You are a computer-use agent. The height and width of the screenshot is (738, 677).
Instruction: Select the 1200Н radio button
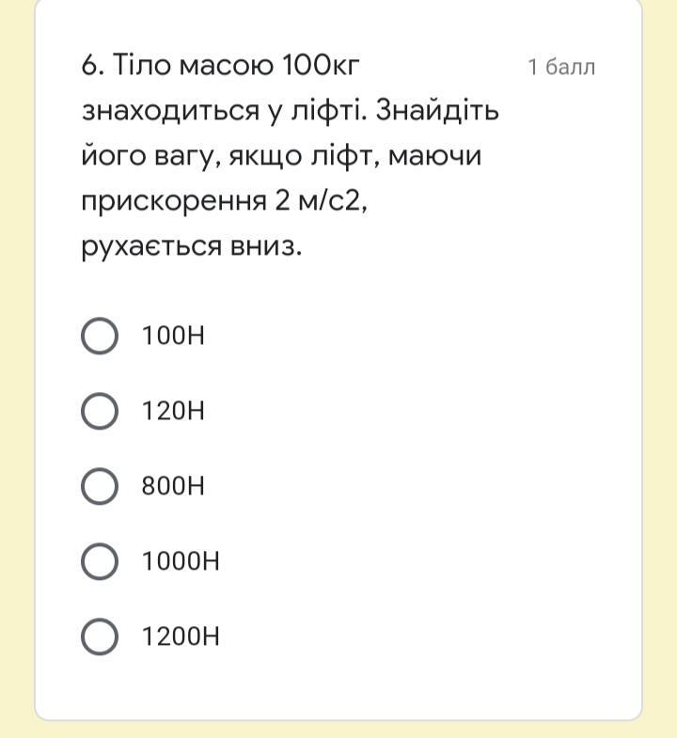(x=100, y=636)
